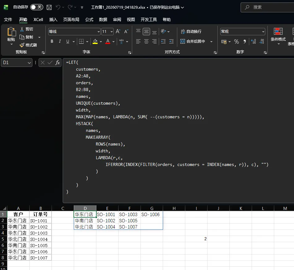Select column H header
This screenshot has width=294, height=270.
(174, 208)
